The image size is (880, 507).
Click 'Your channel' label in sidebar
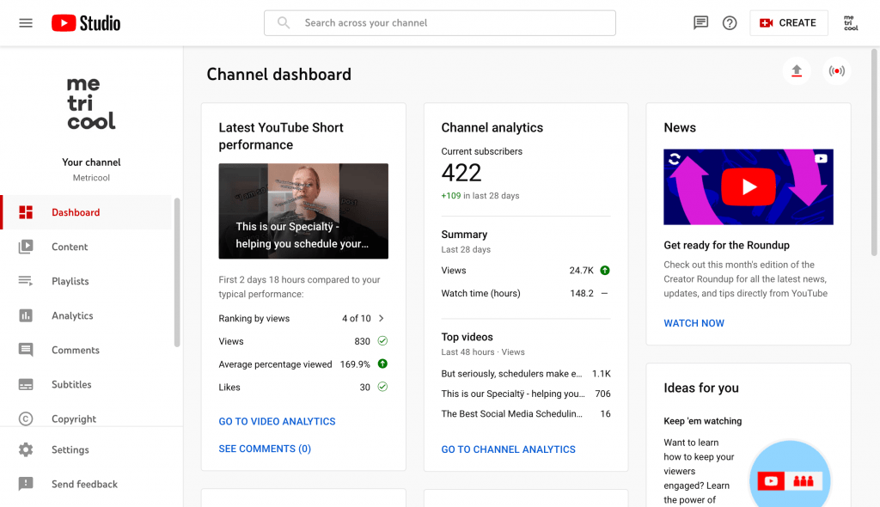91,162
